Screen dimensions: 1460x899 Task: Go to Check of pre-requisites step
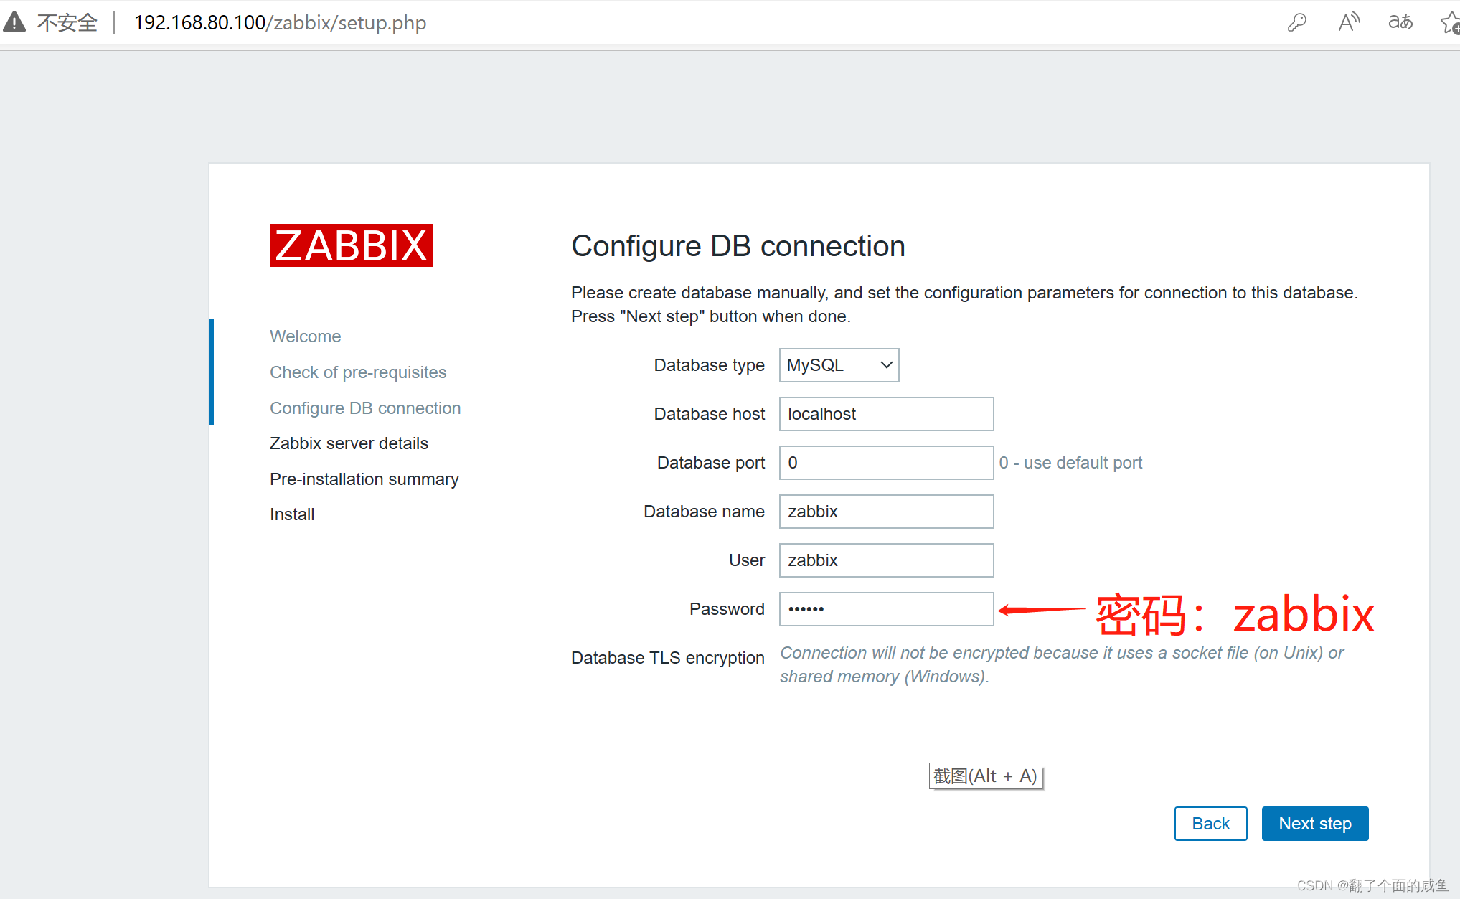(x=358, y=372)
